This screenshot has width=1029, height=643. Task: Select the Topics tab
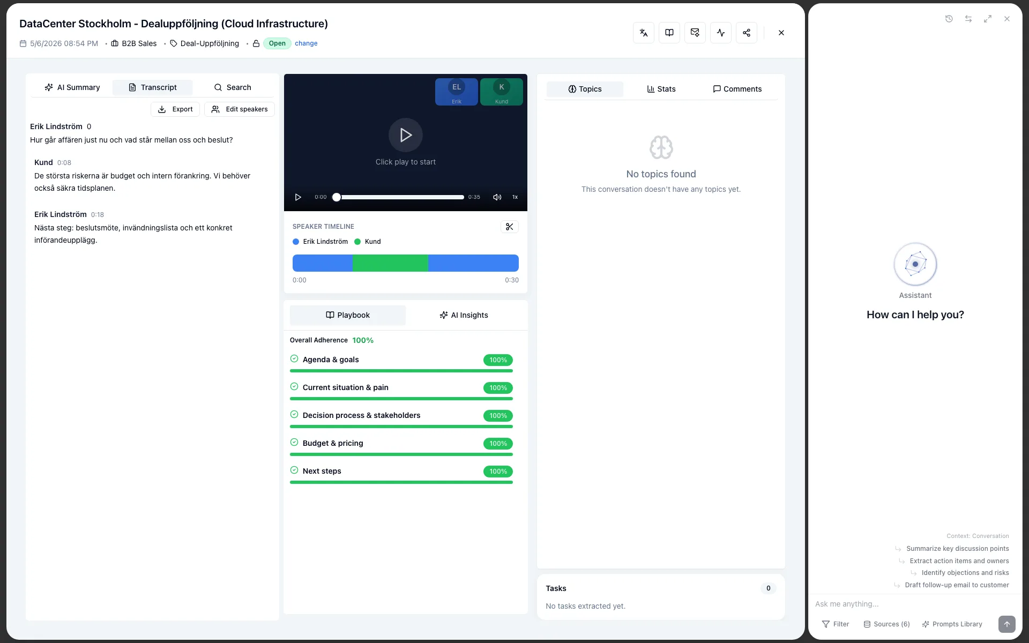(585, 89)
